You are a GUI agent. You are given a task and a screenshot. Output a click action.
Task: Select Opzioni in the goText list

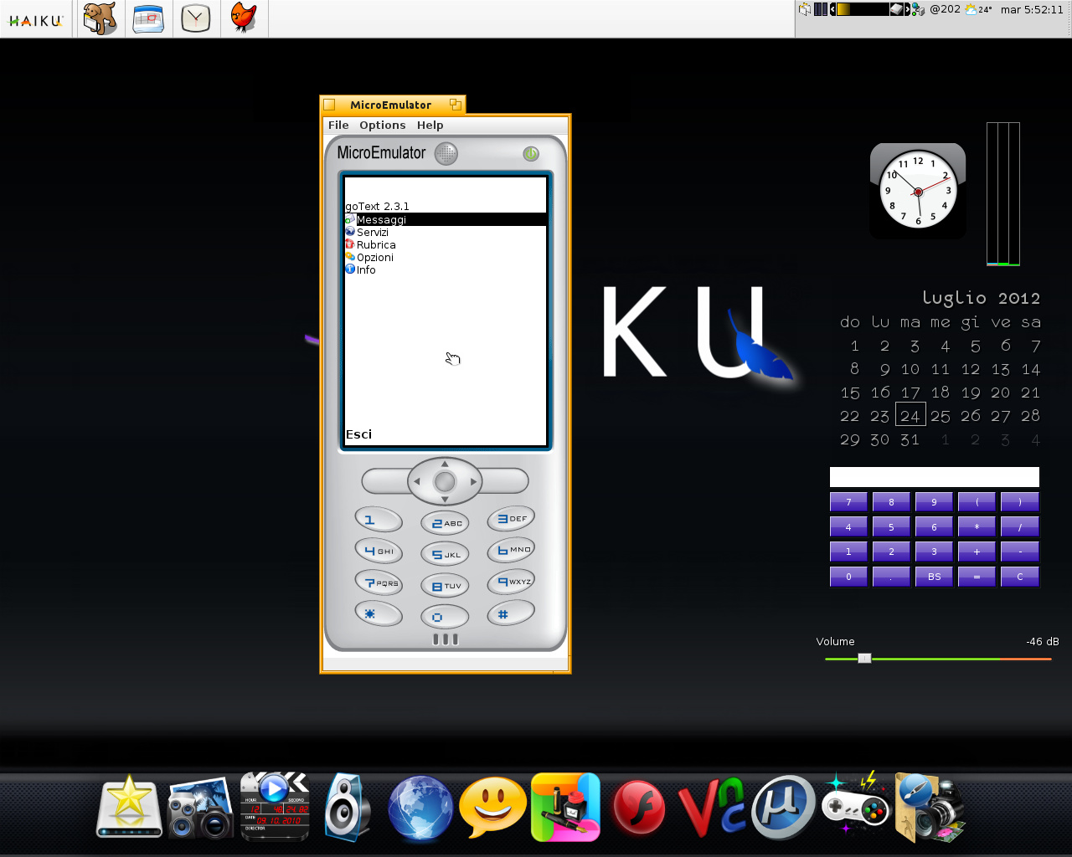pos(446,257)
